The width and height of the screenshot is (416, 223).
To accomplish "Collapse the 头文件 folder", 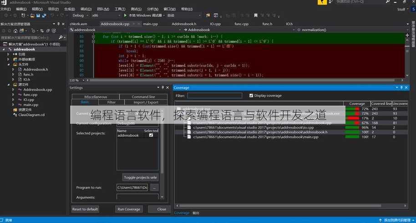I will coord(8,64).
